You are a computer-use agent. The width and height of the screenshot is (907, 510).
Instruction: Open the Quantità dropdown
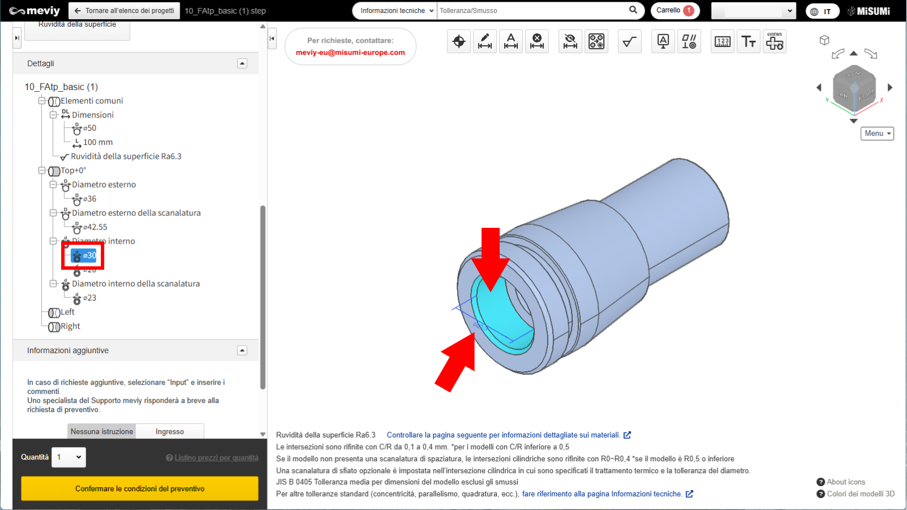point(69,457)
